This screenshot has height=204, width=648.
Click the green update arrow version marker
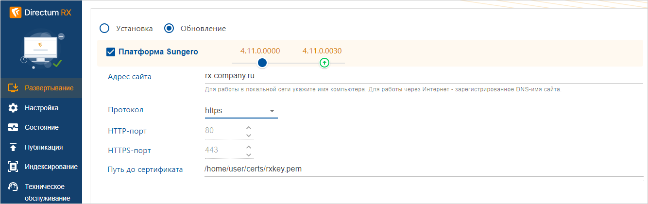[x=324, y=63]
